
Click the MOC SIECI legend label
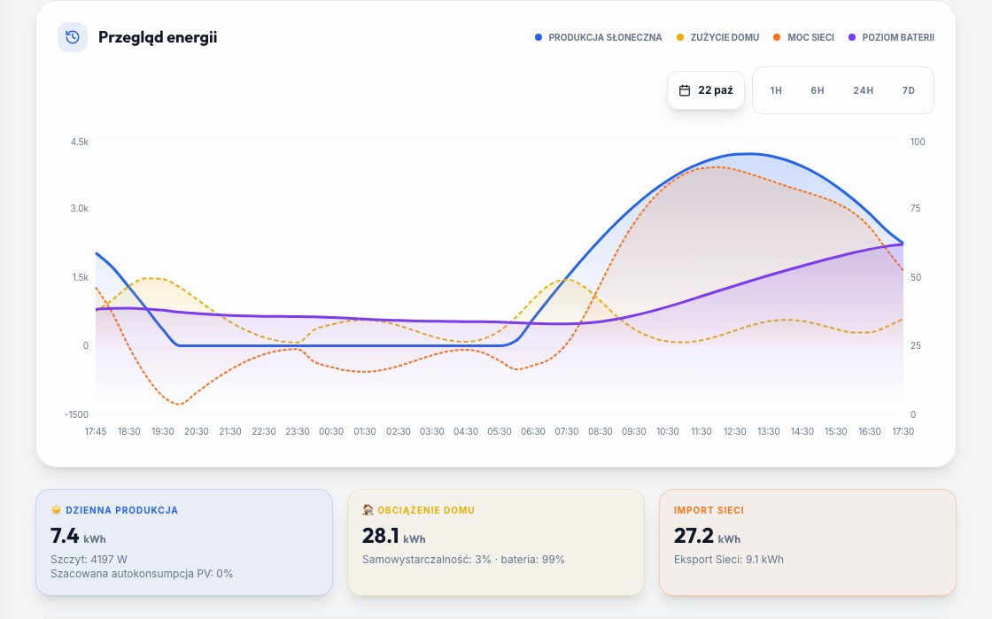[x=811, y=37]
